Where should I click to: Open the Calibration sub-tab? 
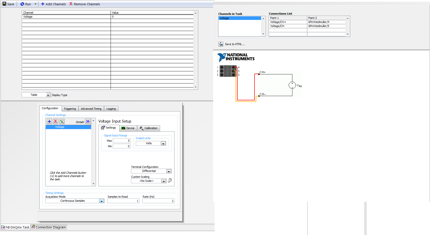(148, 128)
